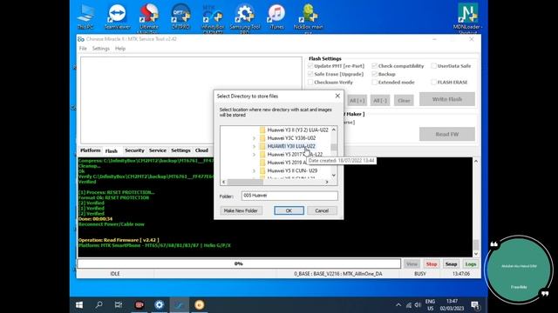Select Huawei Y3 II (Y3 2) LUA-U22 folder
Viewport: 558px width, 313px height.
[298, 130]
